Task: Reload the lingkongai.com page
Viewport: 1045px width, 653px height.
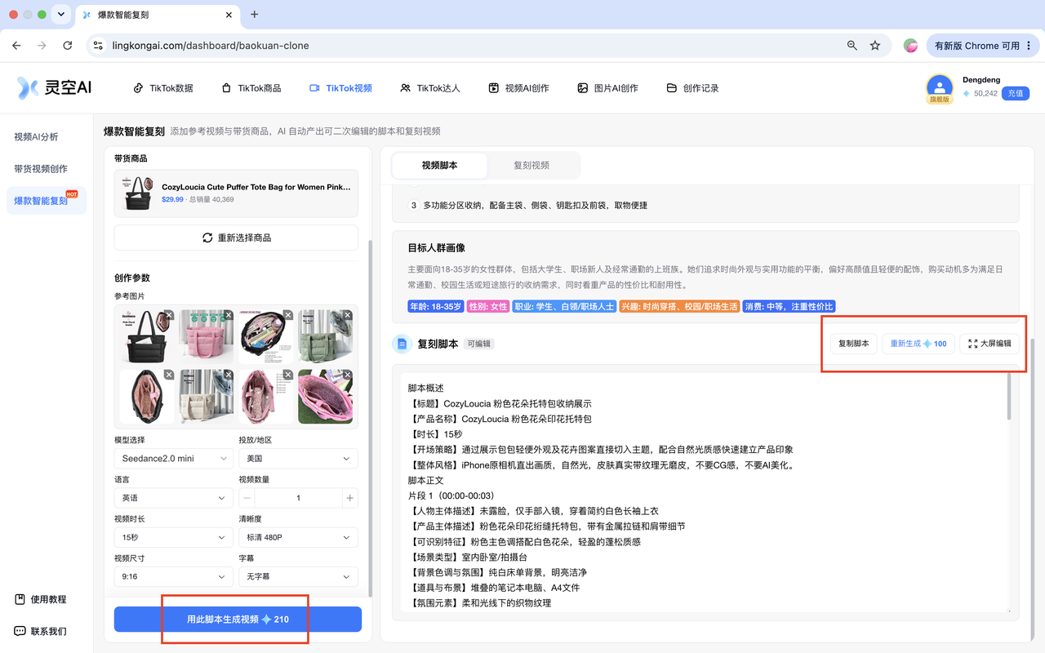Action: pyautogui.click(x=68, y=46)
